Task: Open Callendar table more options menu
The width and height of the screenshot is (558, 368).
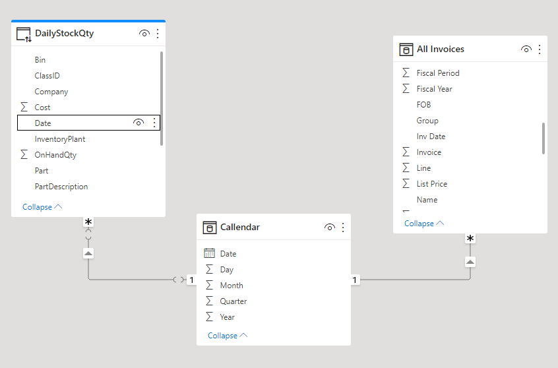Action: tap(343, 228)
